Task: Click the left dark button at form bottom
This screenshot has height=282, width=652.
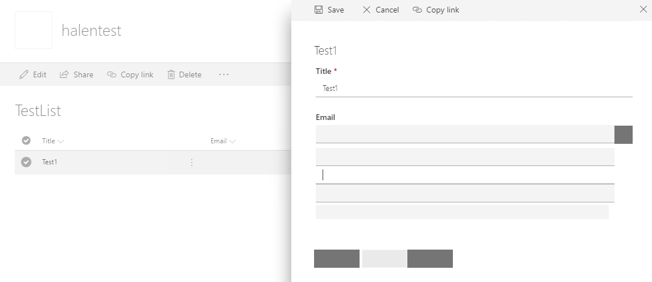Action: [x=337, y=258]
